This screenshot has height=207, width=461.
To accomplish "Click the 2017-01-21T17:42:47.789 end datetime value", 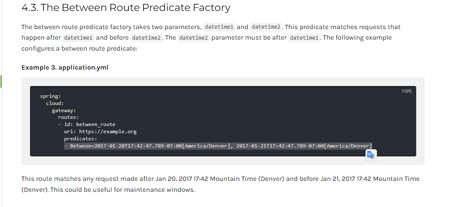I will tap(272, 146).
